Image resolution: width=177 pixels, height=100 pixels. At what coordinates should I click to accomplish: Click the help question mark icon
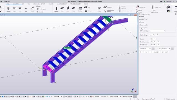pos(161,1)
